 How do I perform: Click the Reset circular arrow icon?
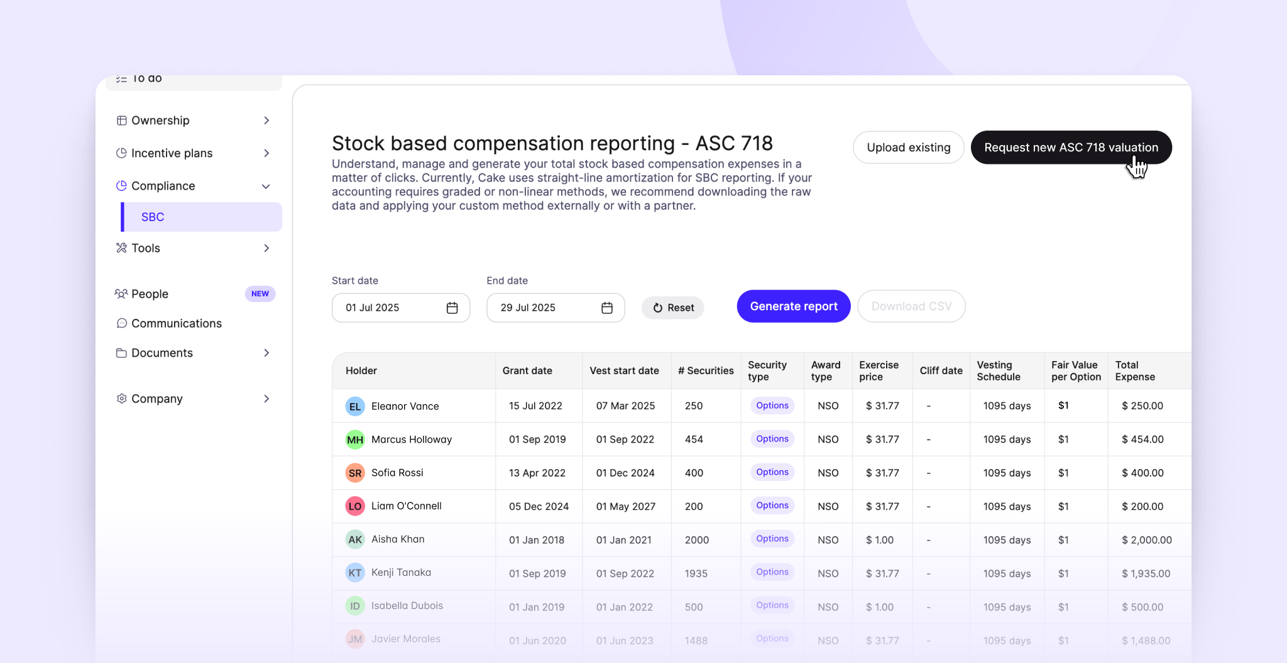pyautogui.click(x=658, y=308)
